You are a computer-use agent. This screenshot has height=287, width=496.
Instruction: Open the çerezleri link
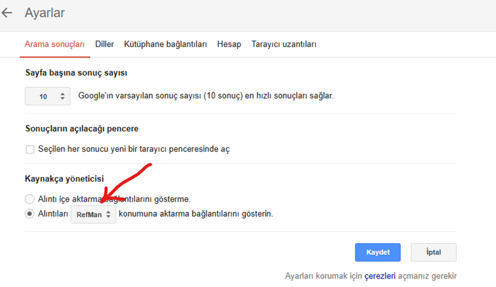click(x=382, y=276)
